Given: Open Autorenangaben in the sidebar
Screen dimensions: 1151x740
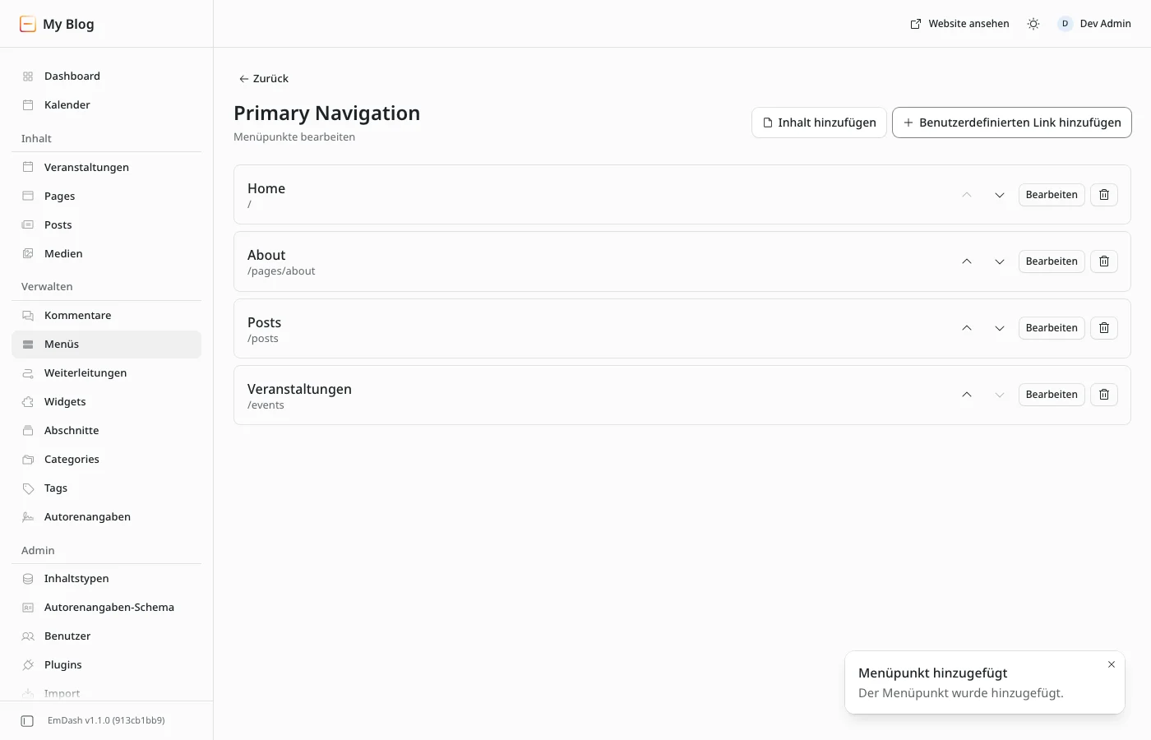Looking at the screenshot, I should 107,517.
